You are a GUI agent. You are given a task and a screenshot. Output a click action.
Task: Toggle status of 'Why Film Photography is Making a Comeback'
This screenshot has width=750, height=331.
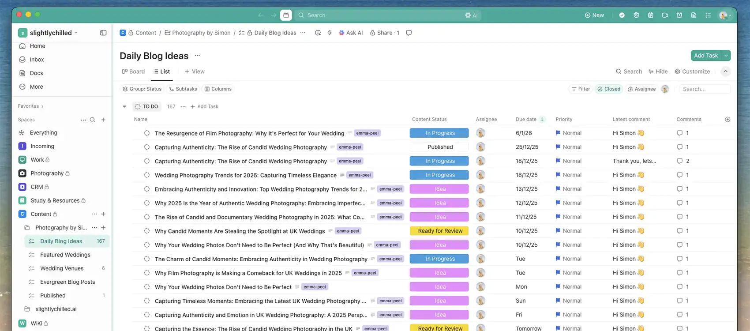(147, 273)
